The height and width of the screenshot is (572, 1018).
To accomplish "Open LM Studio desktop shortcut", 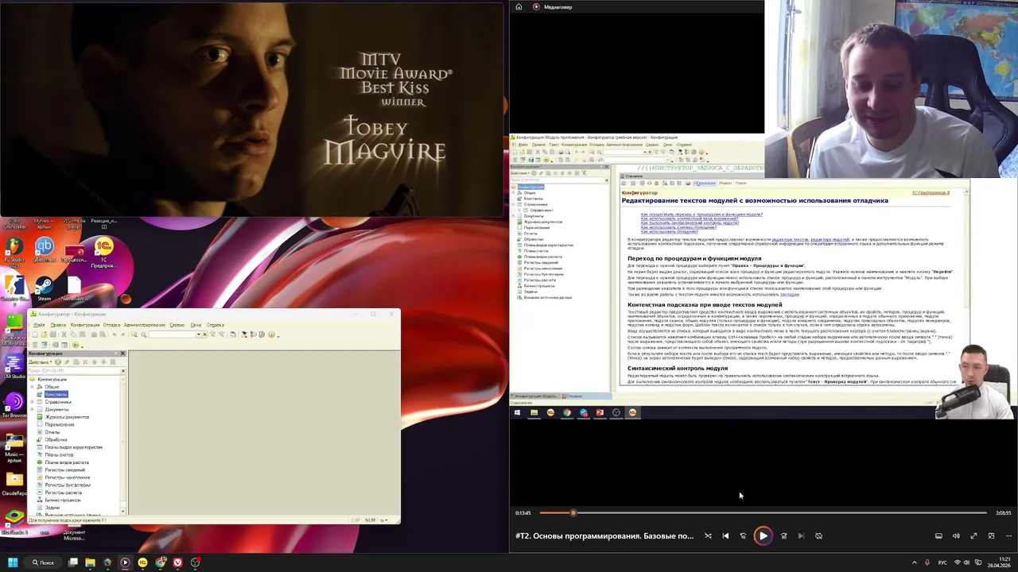I will [14, 365].
